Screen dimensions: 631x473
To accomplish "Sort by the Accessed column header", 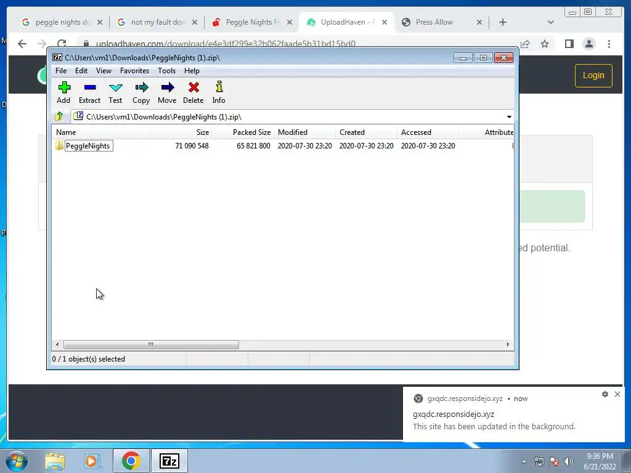I will pos(428,132).
